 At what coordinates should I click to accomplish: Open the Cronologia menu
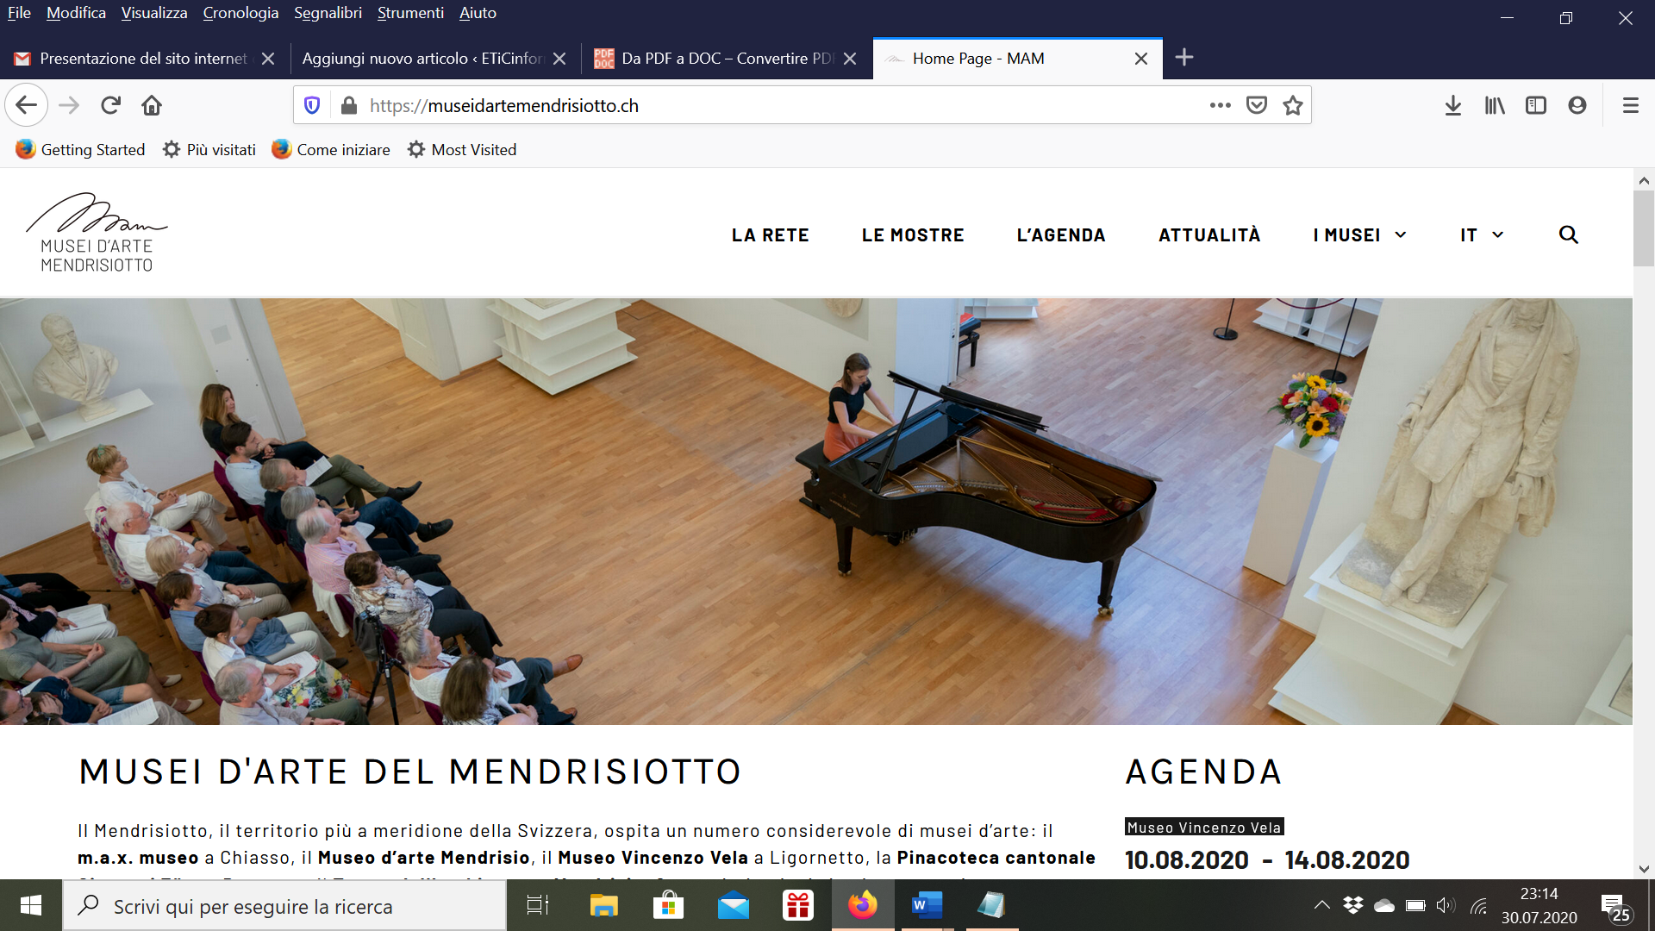(240, 13)
